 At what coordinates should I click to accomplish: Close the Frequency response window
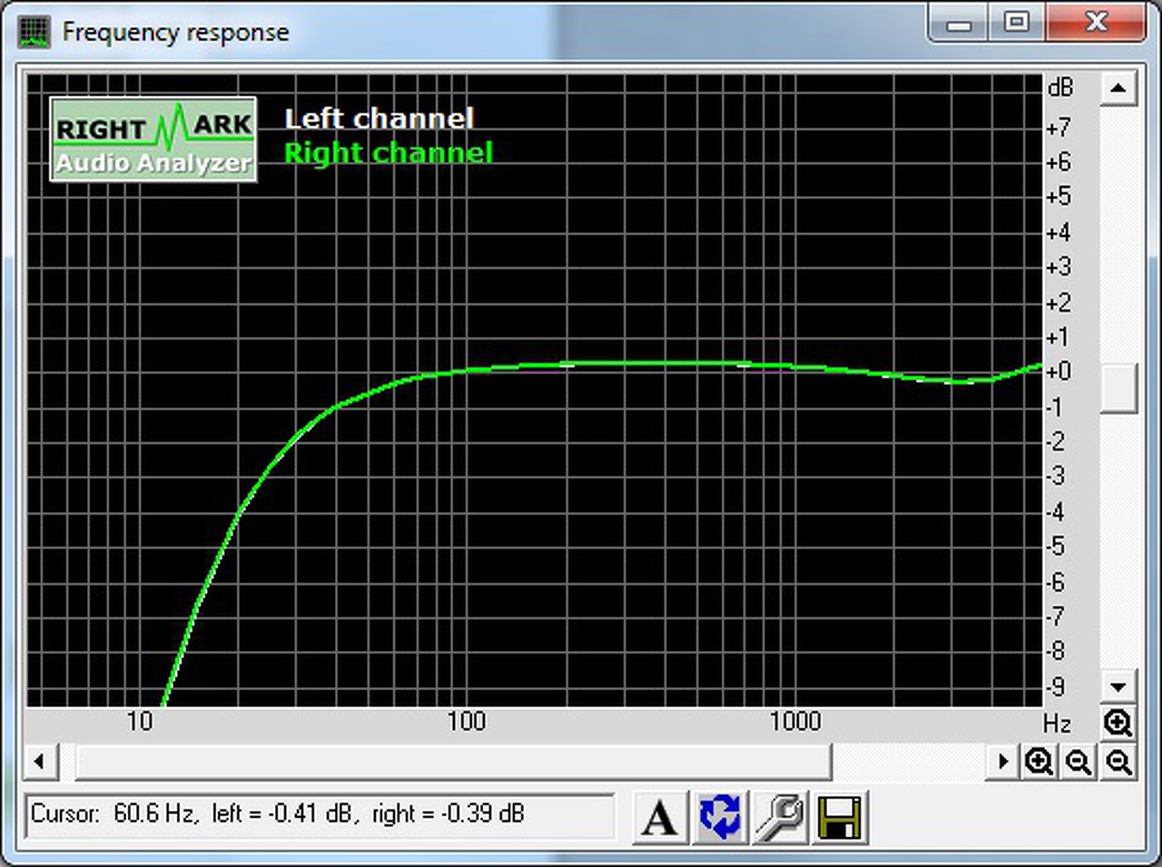click(x=1097, y=23)
